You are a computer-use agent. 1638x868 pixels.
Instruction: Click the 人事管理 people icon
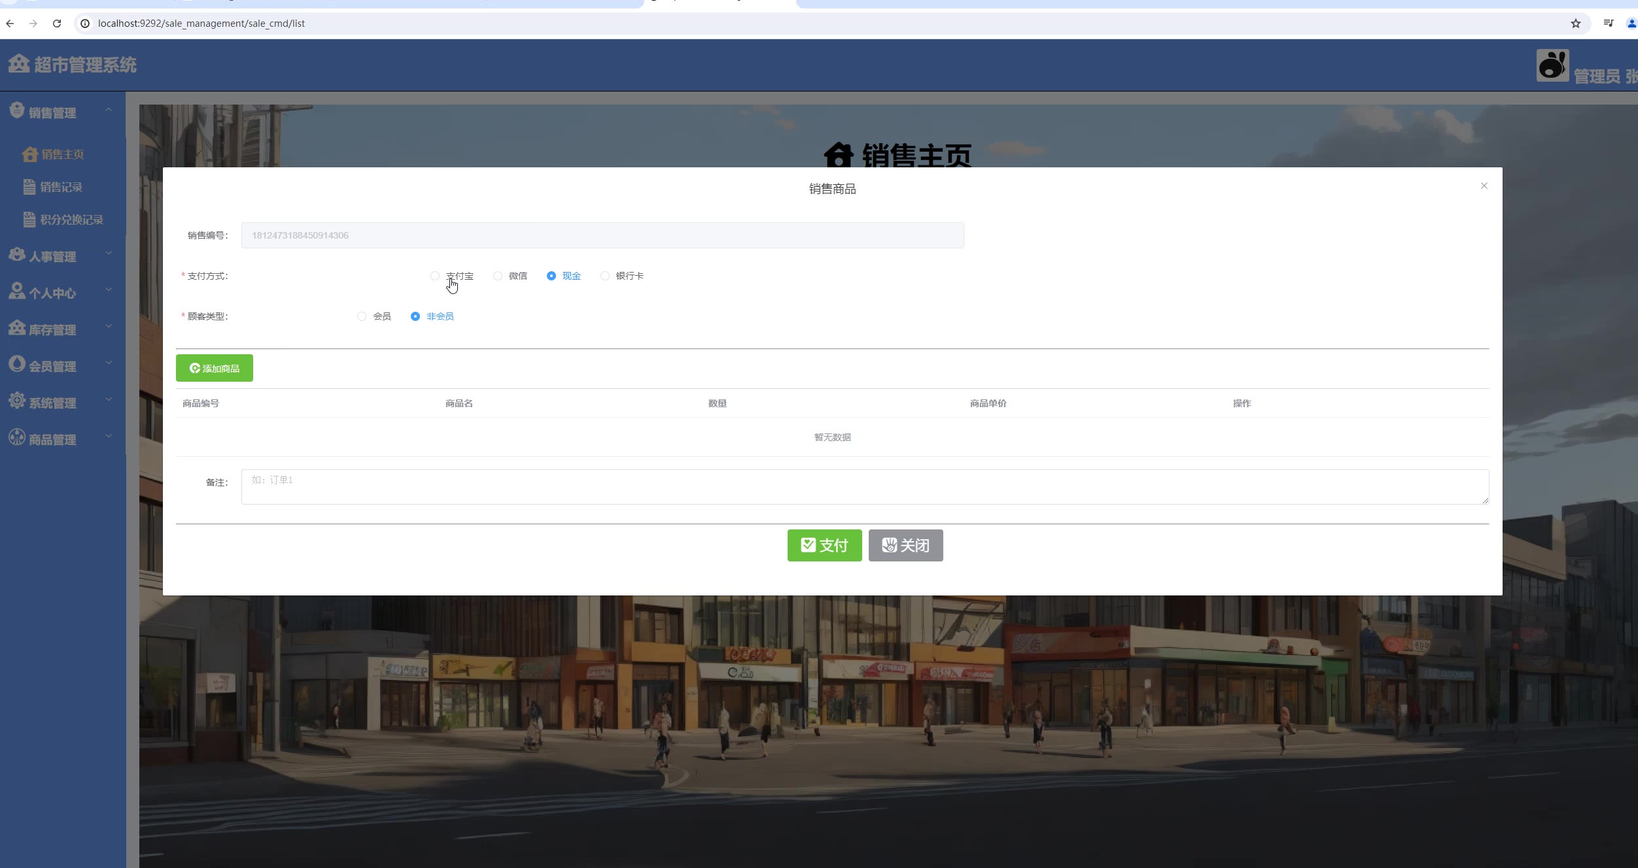pos(17,254)
